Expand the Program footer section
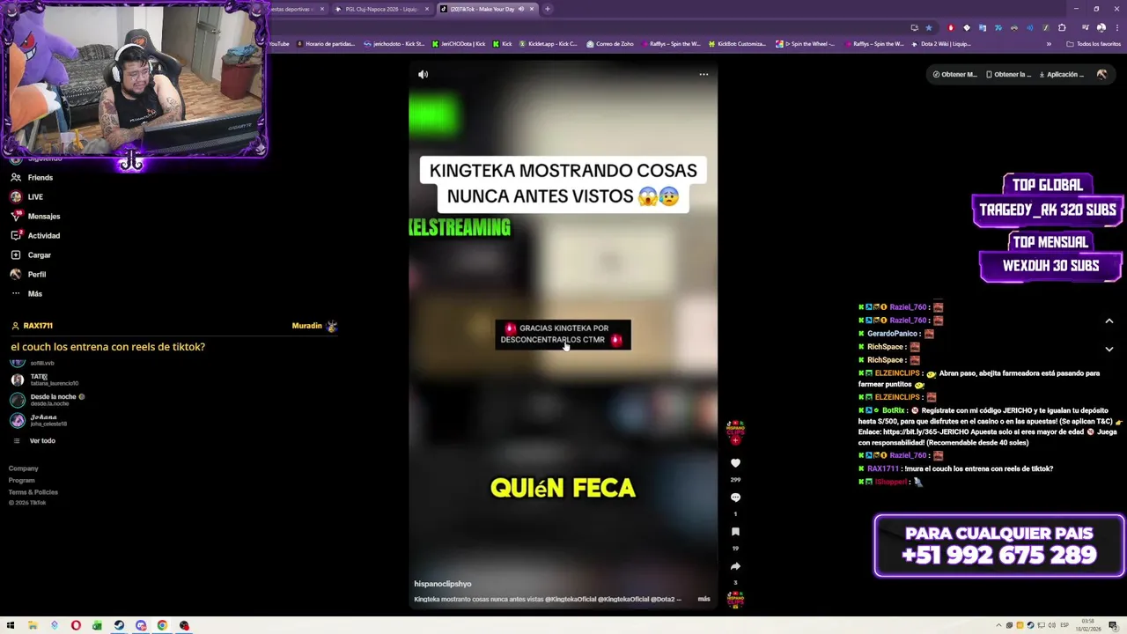 [22, 480]
